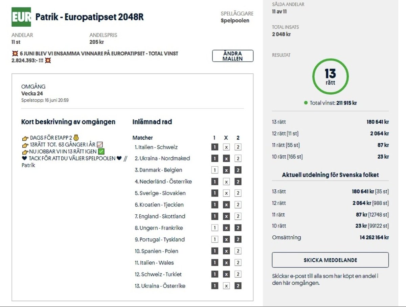Click the Vecka 24 round label
This screenshot has height=307, width=406.
coord(32,94)
